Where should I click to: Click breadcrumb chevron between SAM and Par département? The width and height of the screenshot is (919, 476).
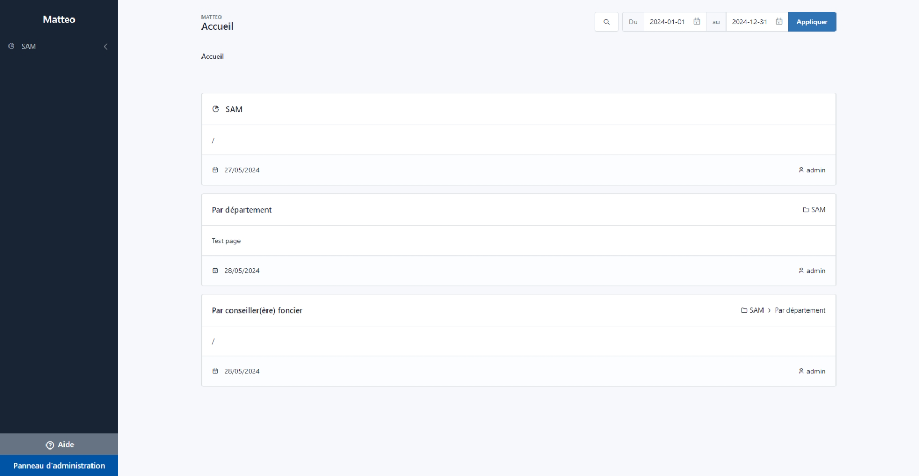769,310
